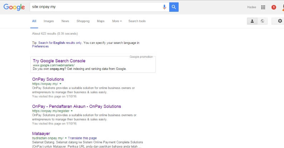Screen dimensions: 284x148
Task: Start voice search with microphone icon
Action: click(x=164, y=7)
